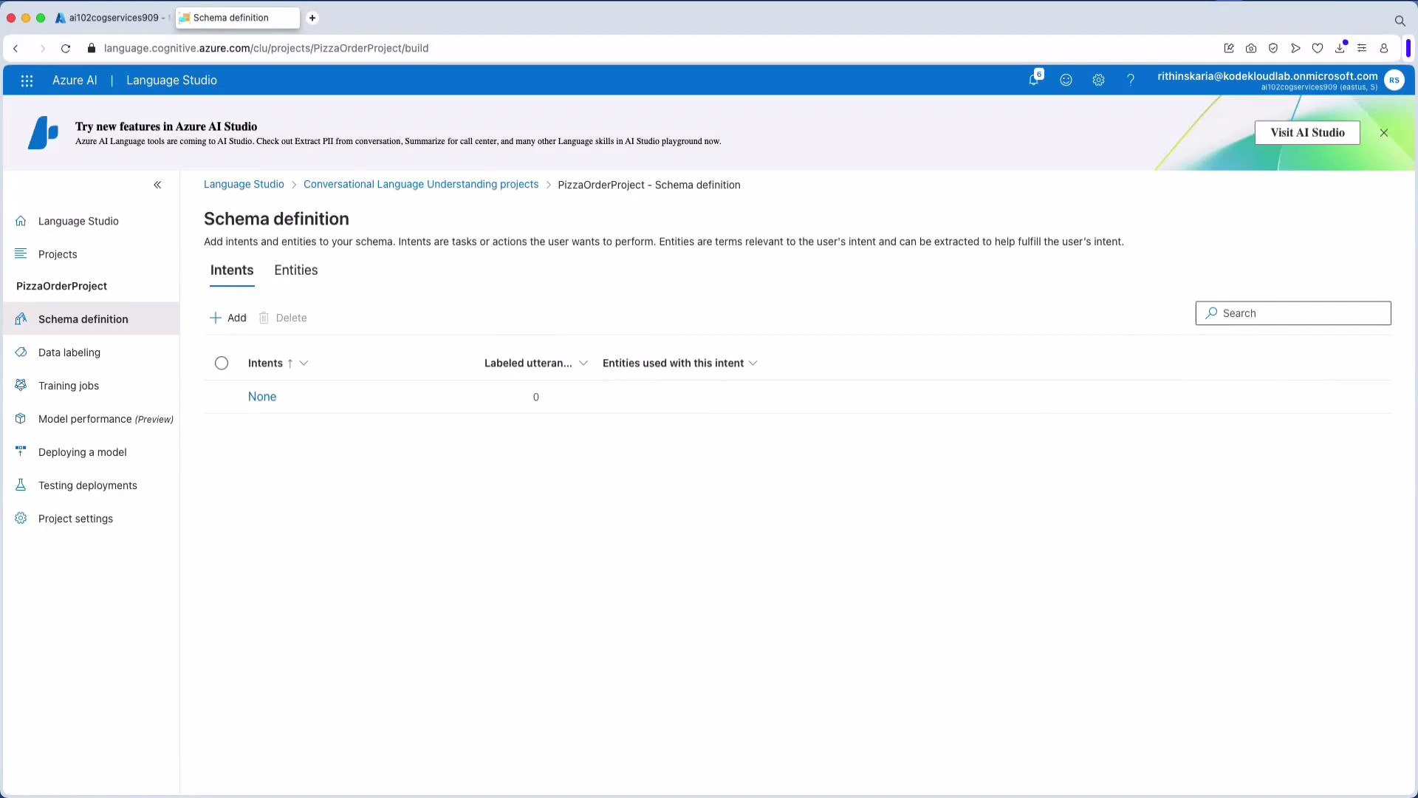This screenshot has width=1418, height=798.
Task: Select the None intent row circle
Action: point(221,397)
